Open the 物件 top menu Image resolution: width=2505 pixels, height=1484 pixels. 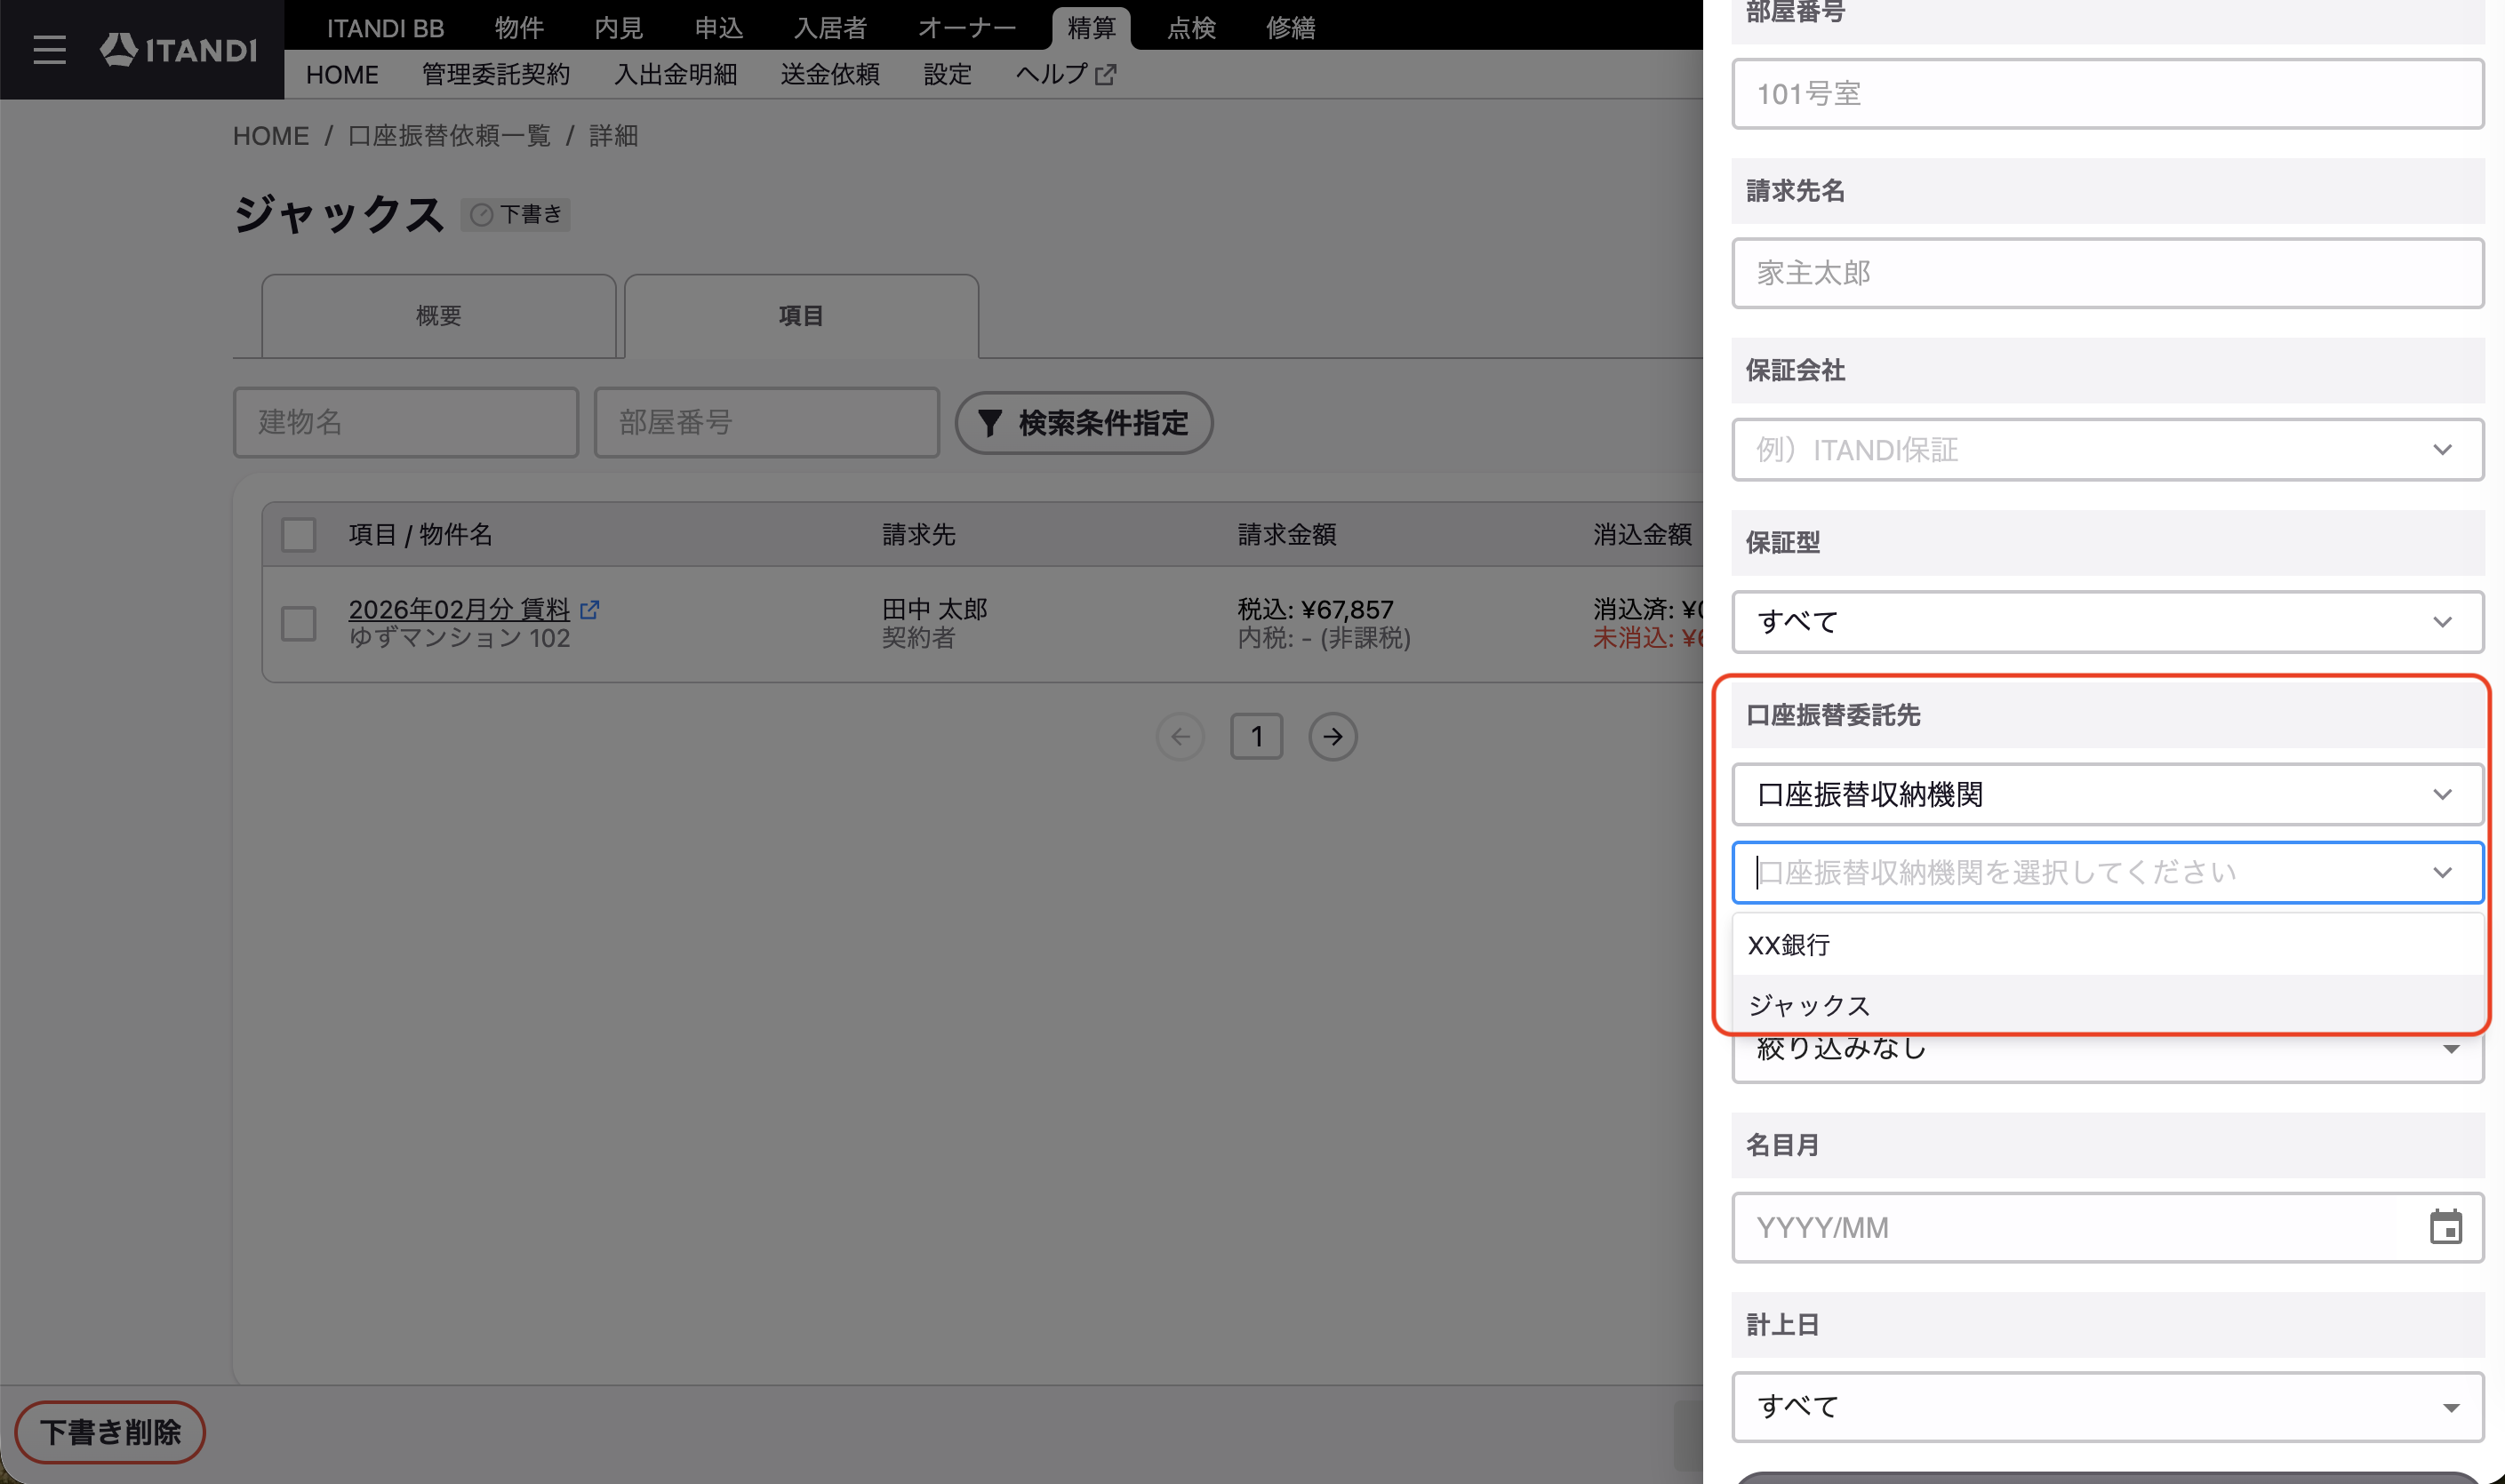pyautogui.click(x=519, y=28)
